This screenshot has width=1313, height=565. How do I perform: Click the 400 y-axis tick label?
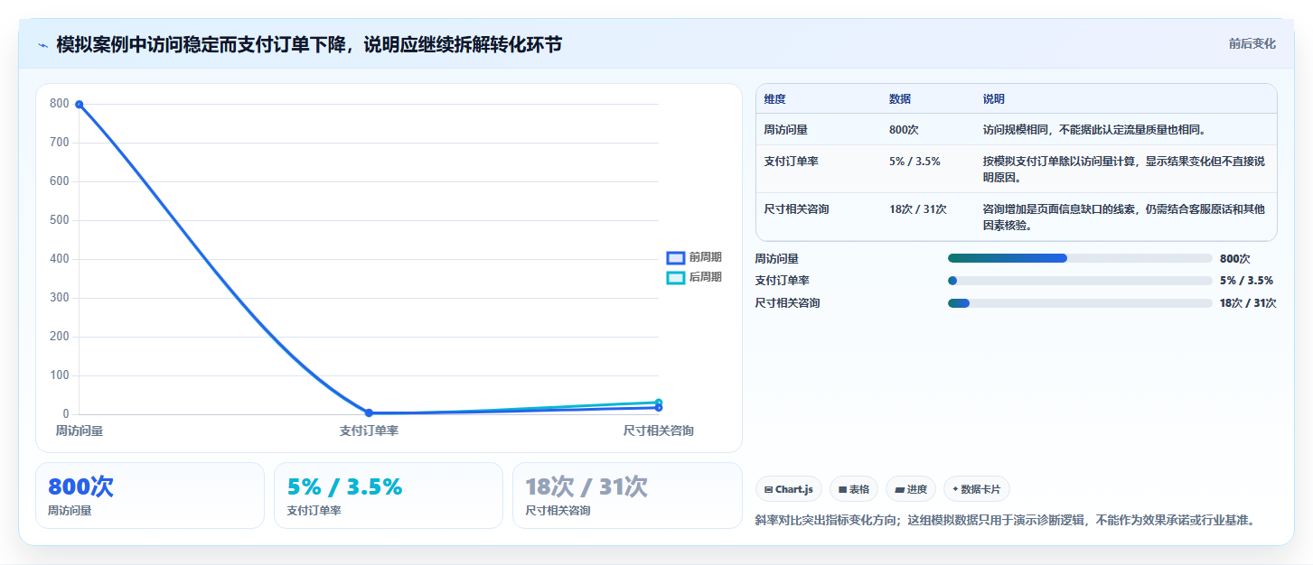click(60, 259)
